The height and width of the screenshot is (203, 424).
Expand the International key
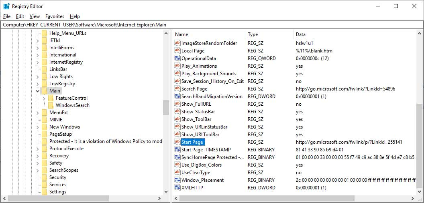pyautogui.click(x=38, y=55)
